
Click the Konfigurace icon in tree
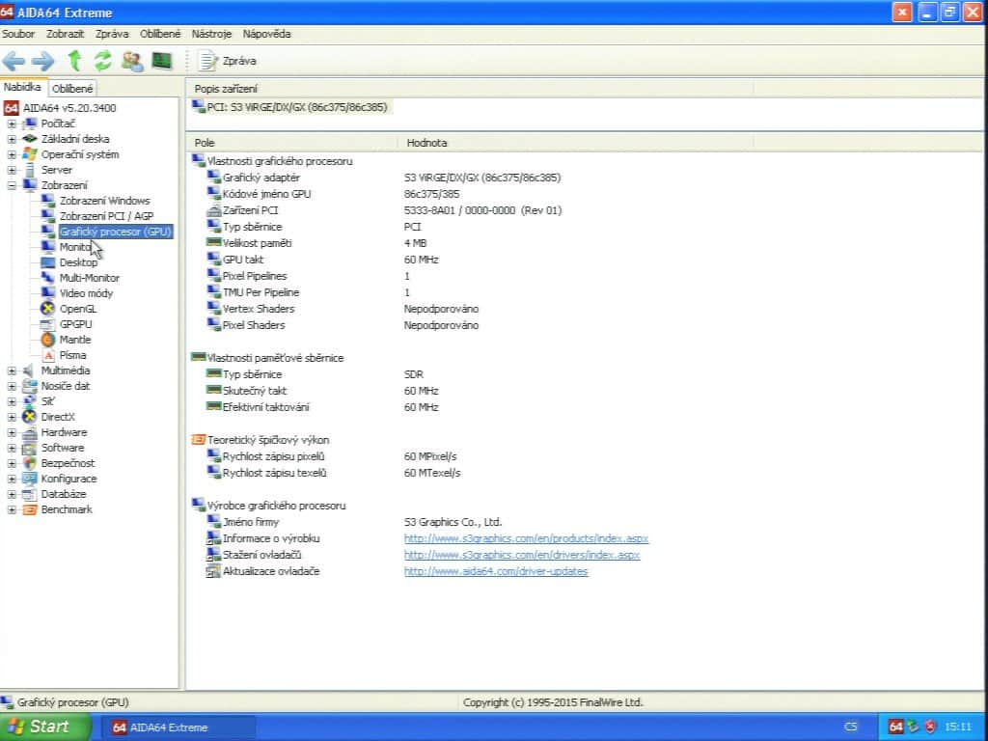point(29,479)
